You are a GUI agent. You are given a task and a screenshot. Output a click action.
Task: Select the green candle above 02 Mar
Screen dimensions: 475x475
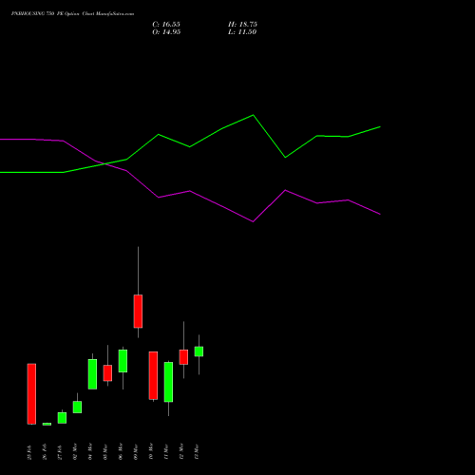pyautogui.click(x=77, y=407)
